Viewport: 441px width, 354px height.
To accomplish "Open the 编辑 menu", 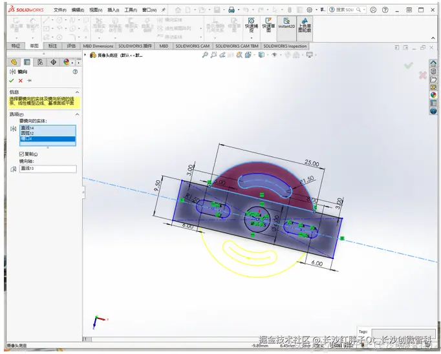I will tap(78, 10).
